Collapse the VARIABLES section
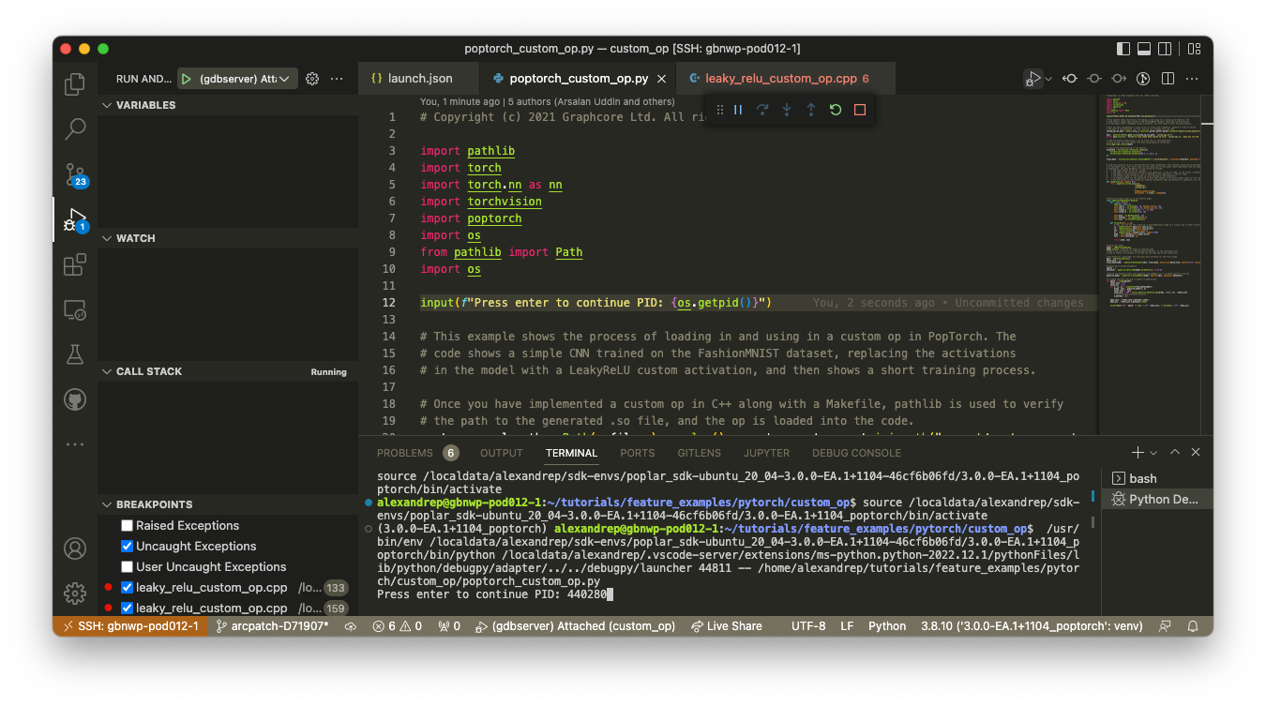 (106, 105)
